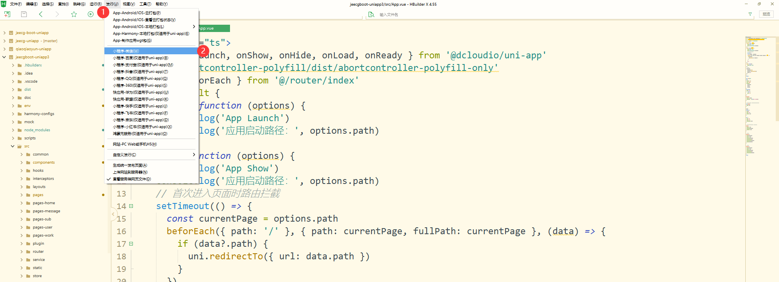This screenshot has width=779, height=282.
Task: Expand the pages-home folder arrow
Action: pyautogui.click(x=22, y=203)
